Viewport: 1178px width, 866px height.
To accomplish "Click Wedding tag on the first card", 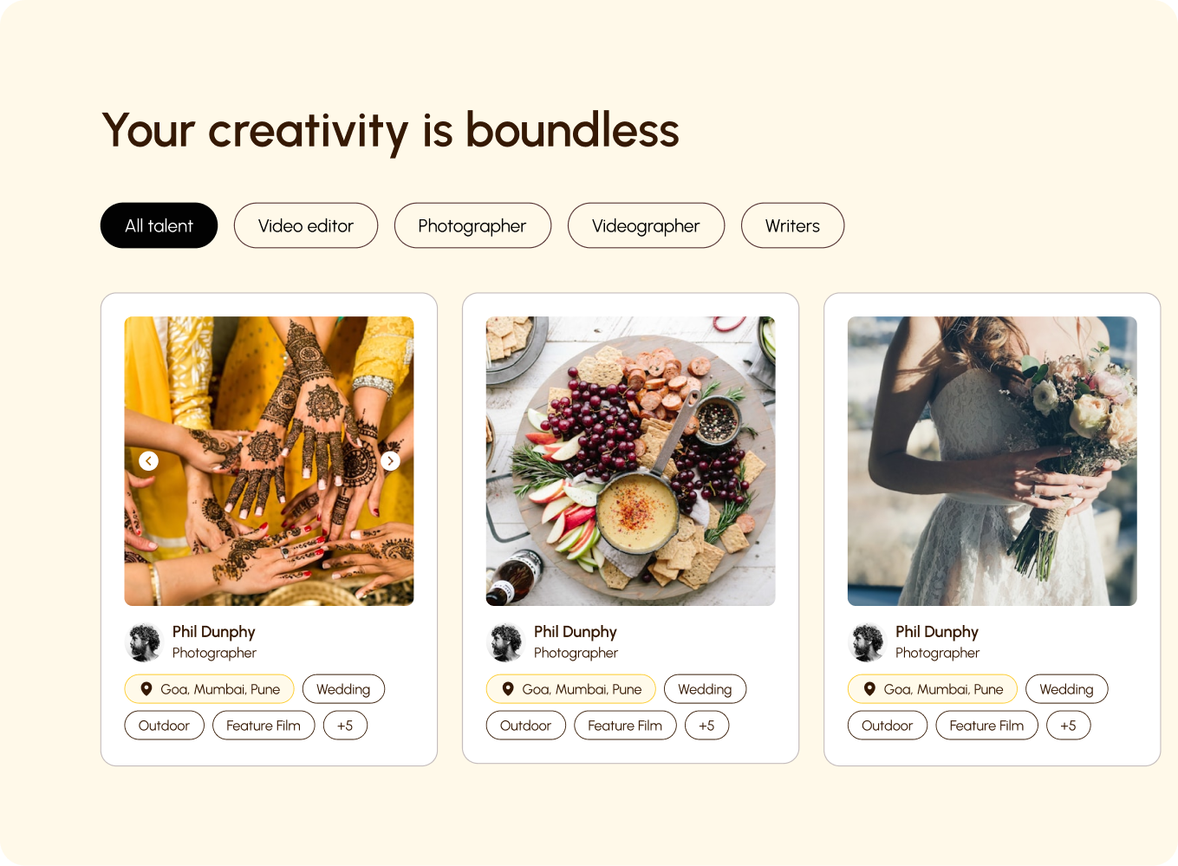I will click(343, 689).
